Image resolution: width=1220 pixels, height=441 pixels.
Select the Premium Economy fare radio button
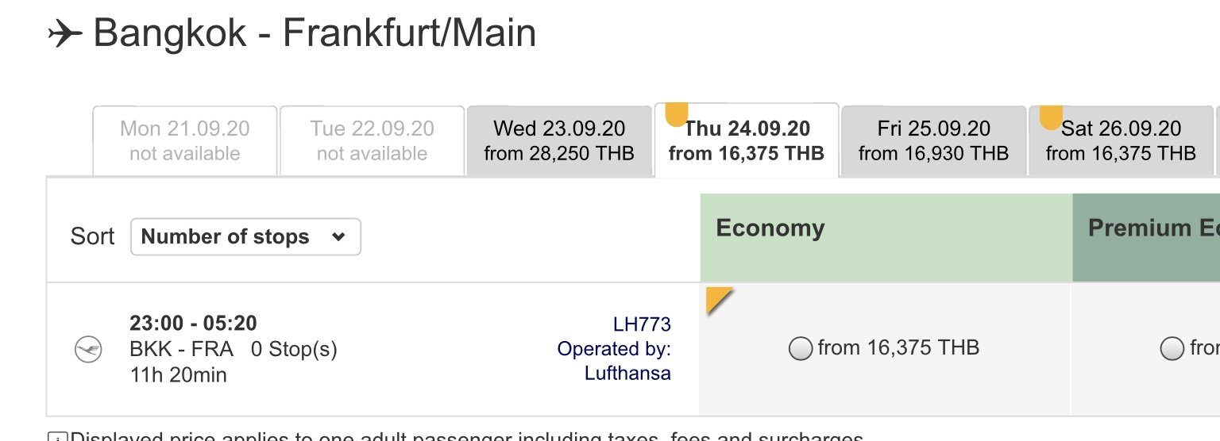[x=1172, y=348]
